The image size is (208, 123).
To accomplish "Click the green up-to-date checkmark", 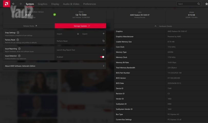I will pos(54,15).
